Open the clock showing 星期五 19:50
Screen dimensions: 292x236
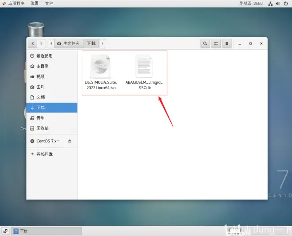(251, 4)
